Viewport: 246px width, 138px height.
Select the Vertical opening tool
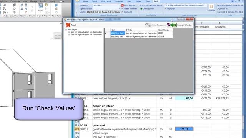click(26, 8)
